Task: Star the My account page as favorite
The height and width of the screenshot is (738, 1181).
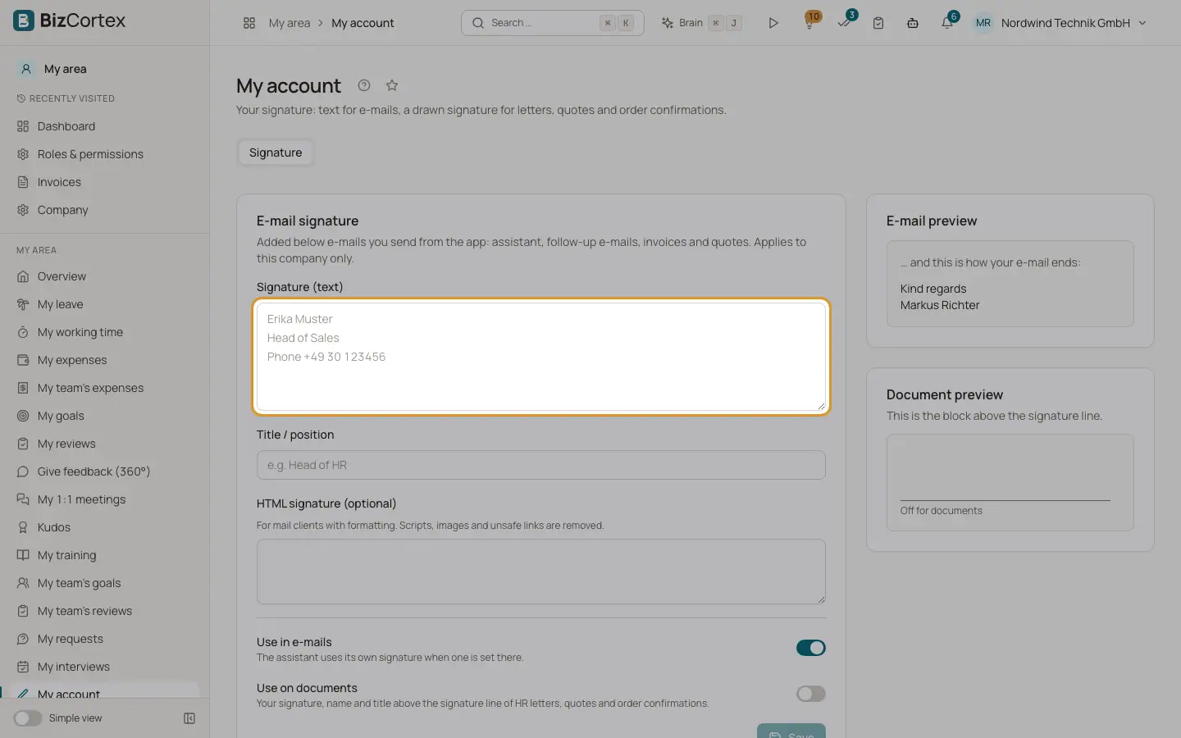Action: [392, 85]
